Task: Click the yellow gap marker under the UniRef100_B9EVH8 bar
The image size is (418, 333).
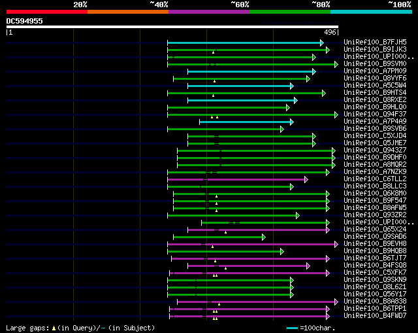Action: (212, 247)
